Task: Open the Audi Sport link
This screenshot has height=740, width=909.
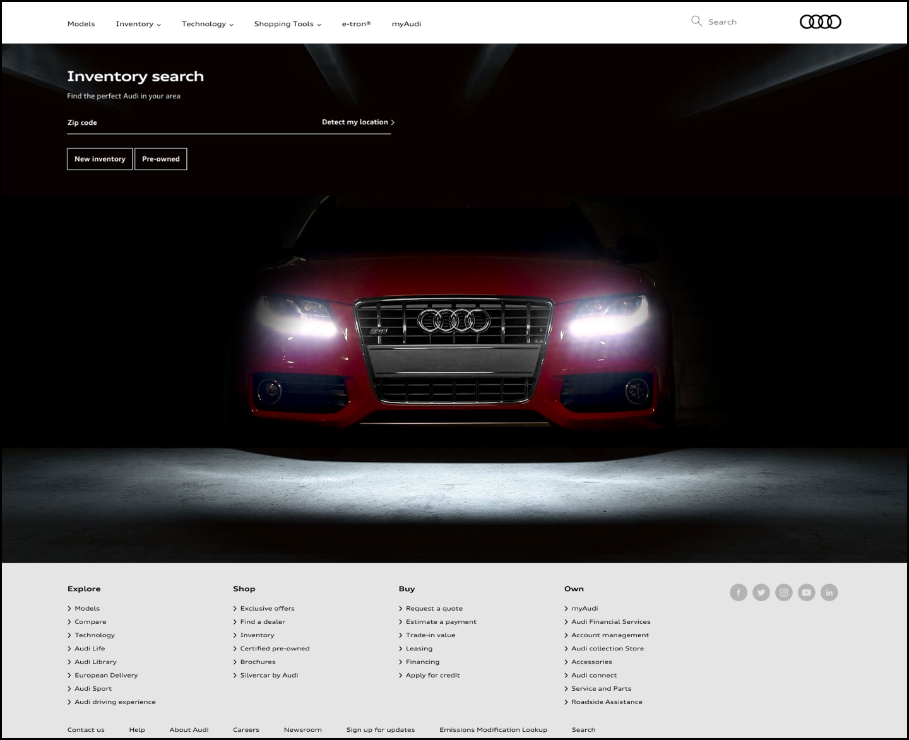Action: click(93, 689)
